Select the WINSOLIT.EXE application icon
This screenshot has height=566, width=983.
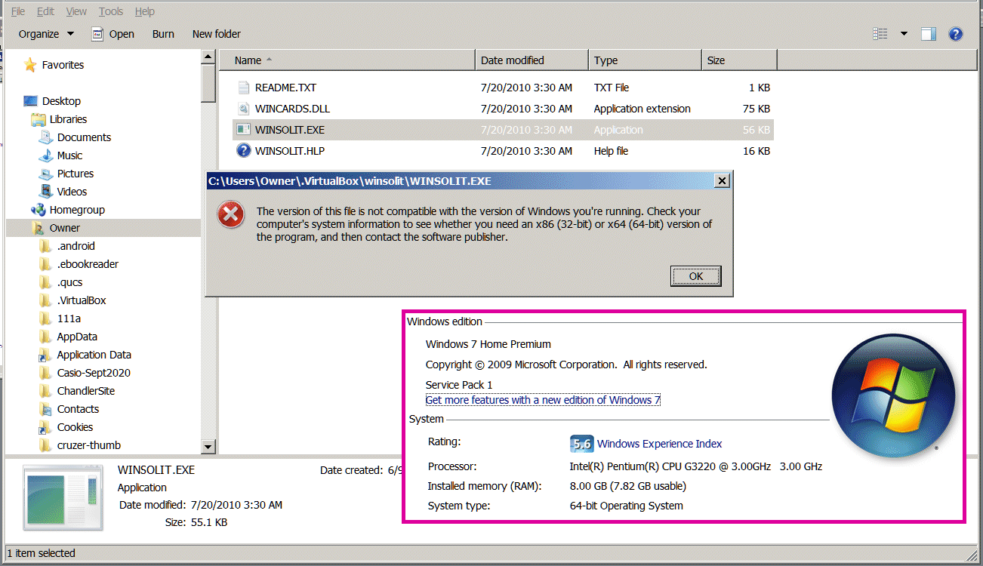(243, 130)
